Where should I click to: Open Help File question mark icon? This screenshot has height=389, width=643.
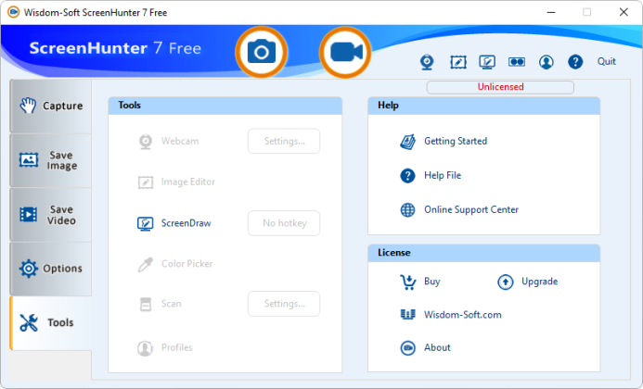407,176
